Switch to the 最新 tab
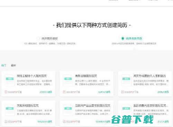This screenshot has height=127, width=173. point(13,65)
